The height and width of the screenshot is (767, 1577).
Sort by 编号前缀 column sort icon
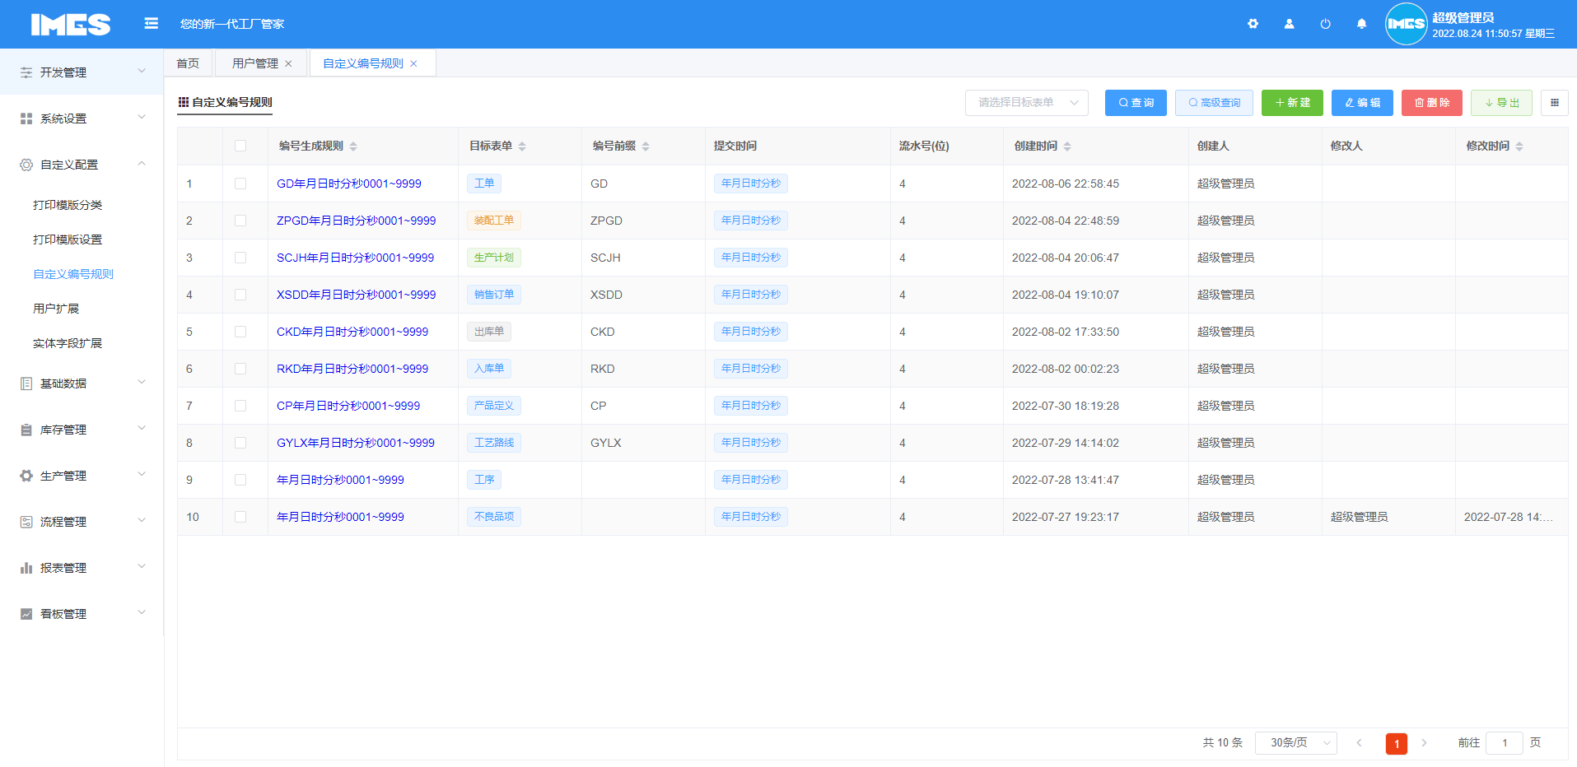(646, 146)
